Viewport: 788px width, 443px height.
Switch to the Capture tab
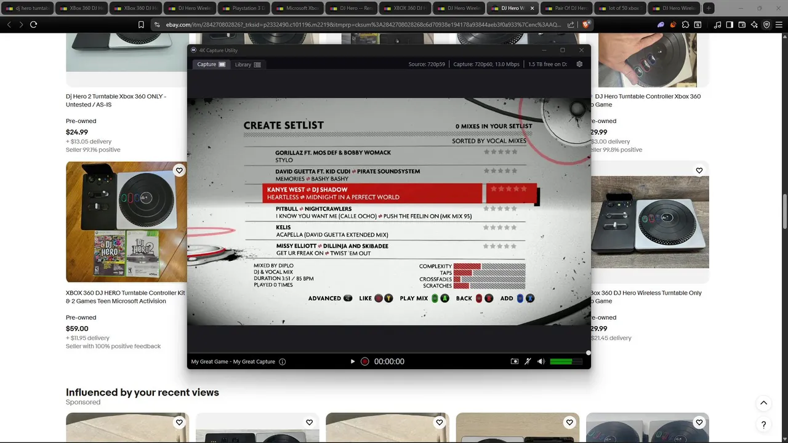point(211,65)
